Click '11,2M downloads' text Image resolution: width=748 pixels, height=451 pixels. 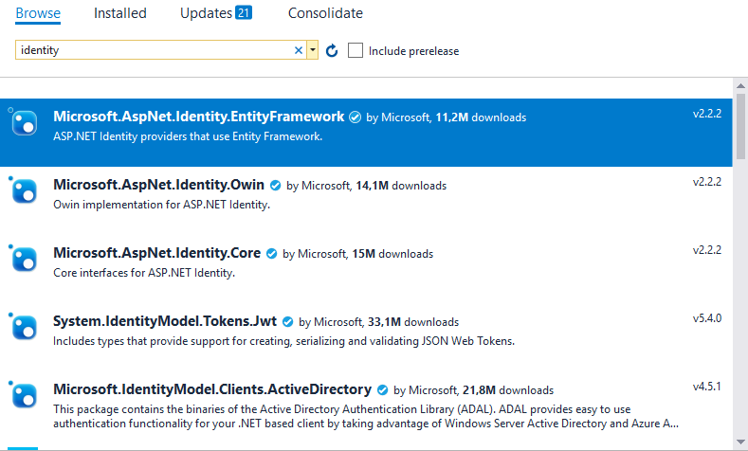pyautogui.click(x=481, y=117)
